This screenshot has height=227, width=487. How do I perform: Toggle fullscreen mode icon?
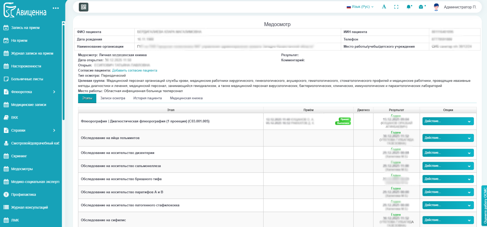[x=396, y=7]
